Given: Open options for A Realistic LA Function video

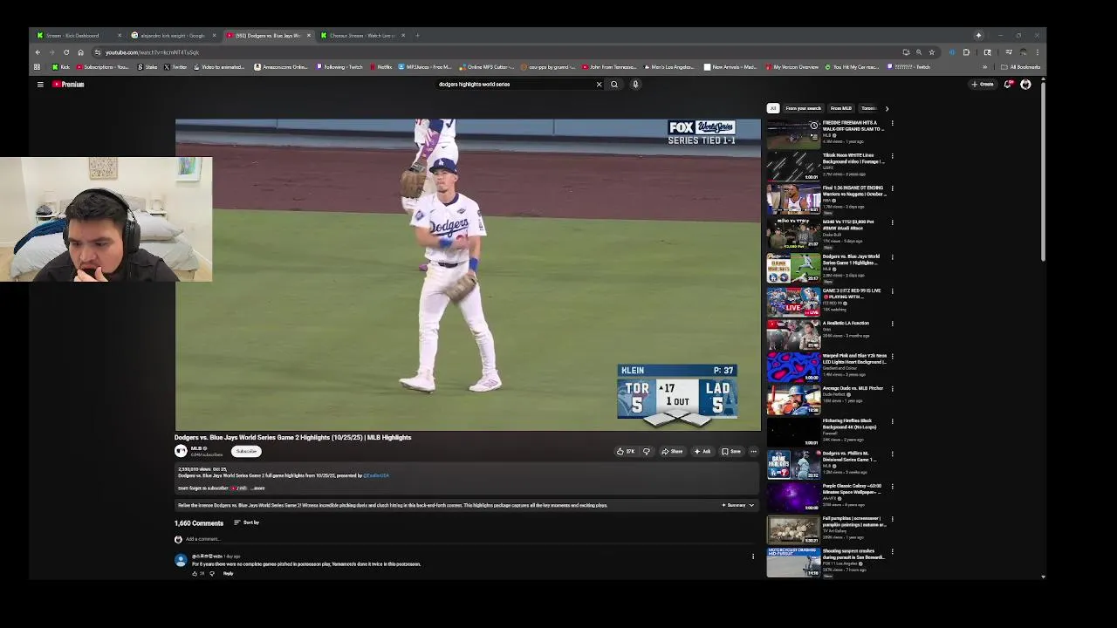Looking at the screenshot, I should (x=892, y=324).
